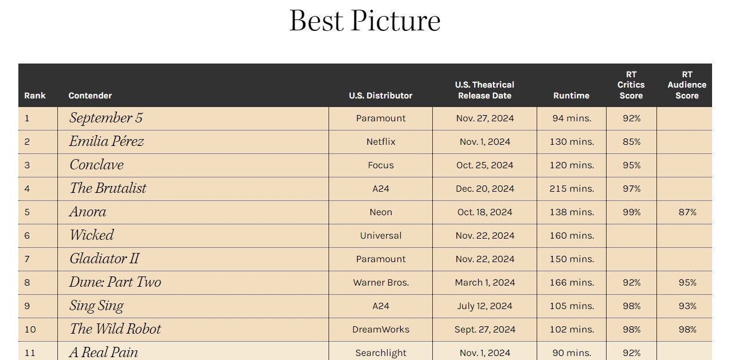Click The Brutalist contender title
Viewport: 735px width, 360px height.
point(108,188)
